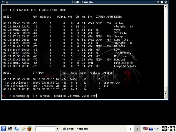
Task: Launch the text editor pencil icon in panel
Action: 23,129
